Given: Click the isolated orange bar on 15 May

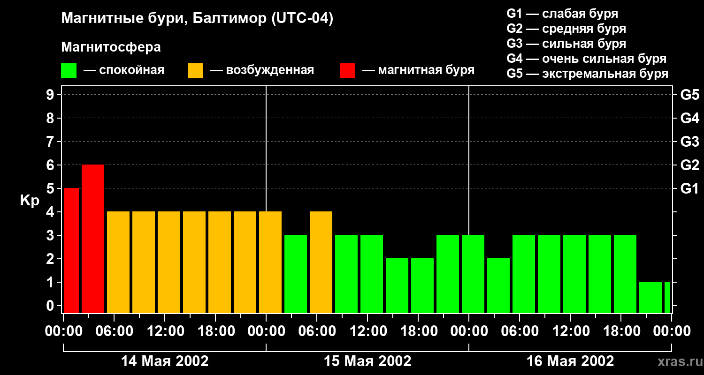Looking at the screenshot, I should [x=321, y=262].
